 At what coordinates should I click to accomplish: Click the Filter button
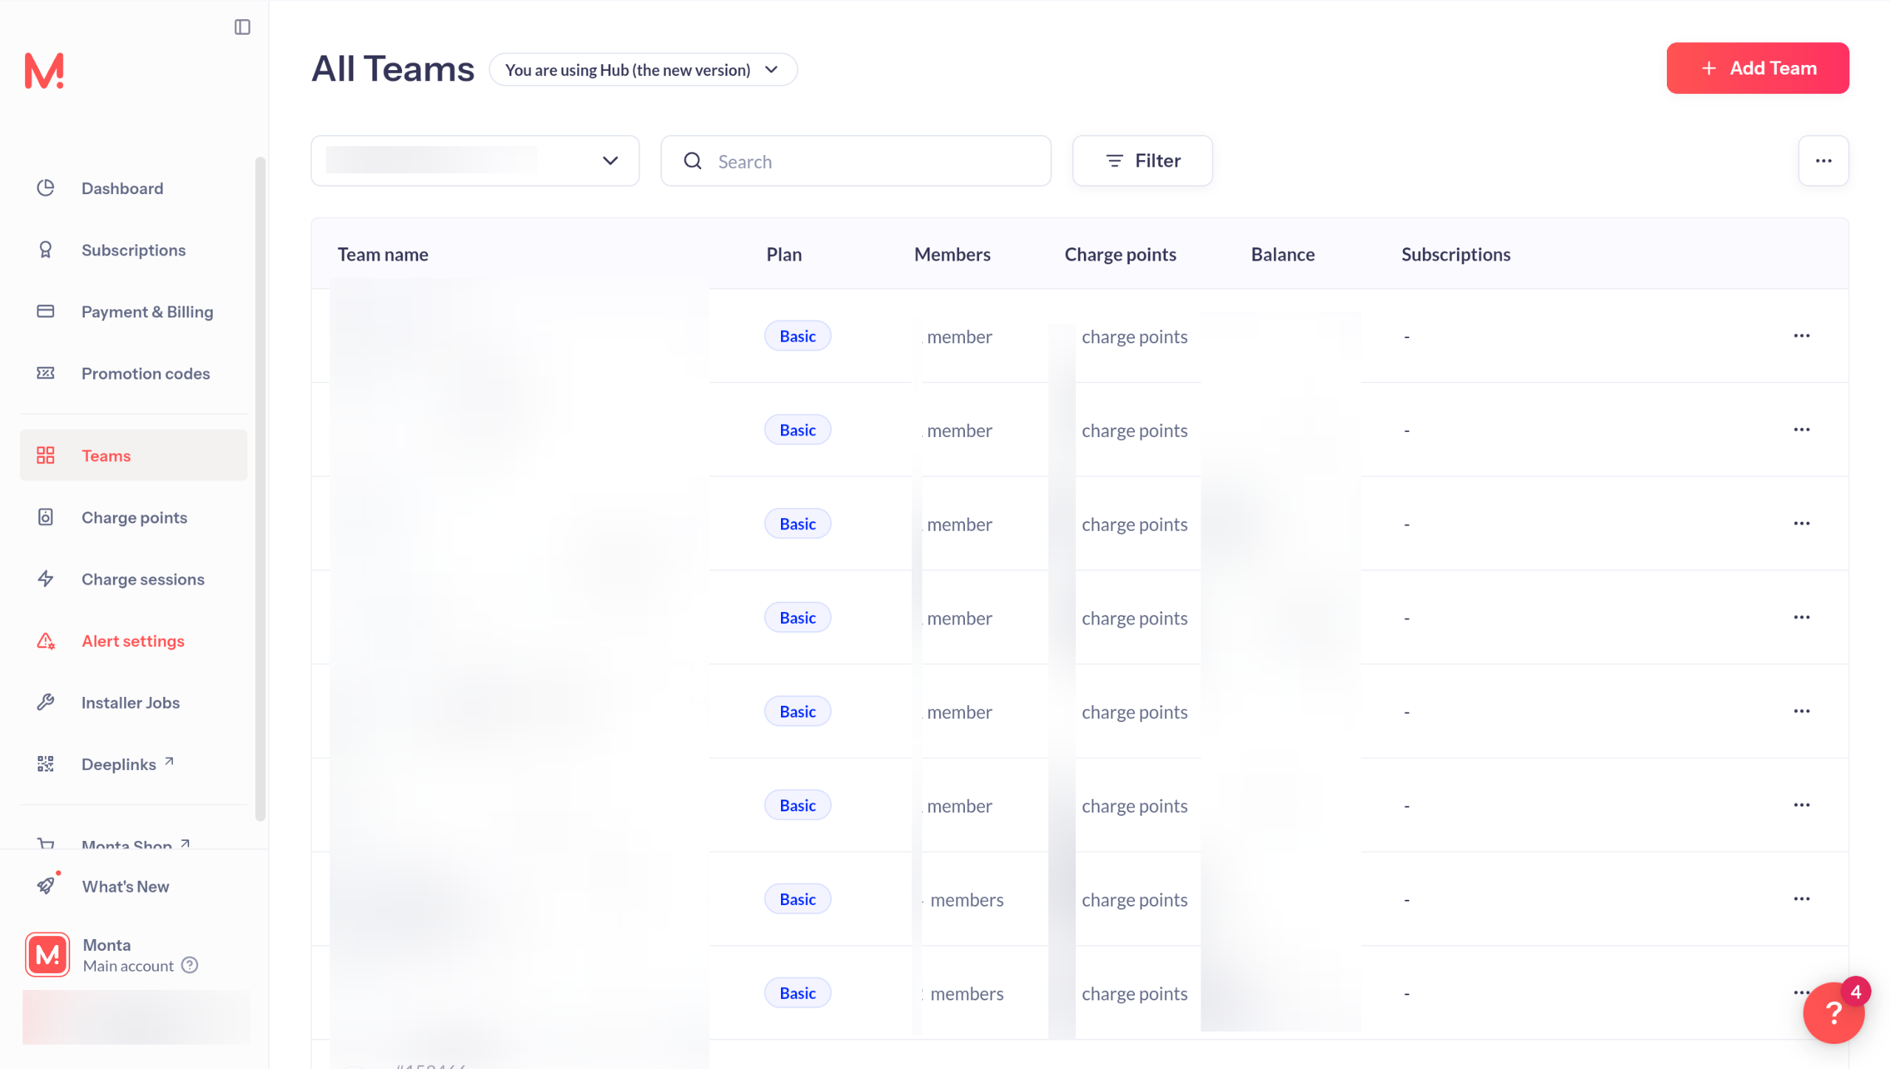click(x=1142, y=161)
